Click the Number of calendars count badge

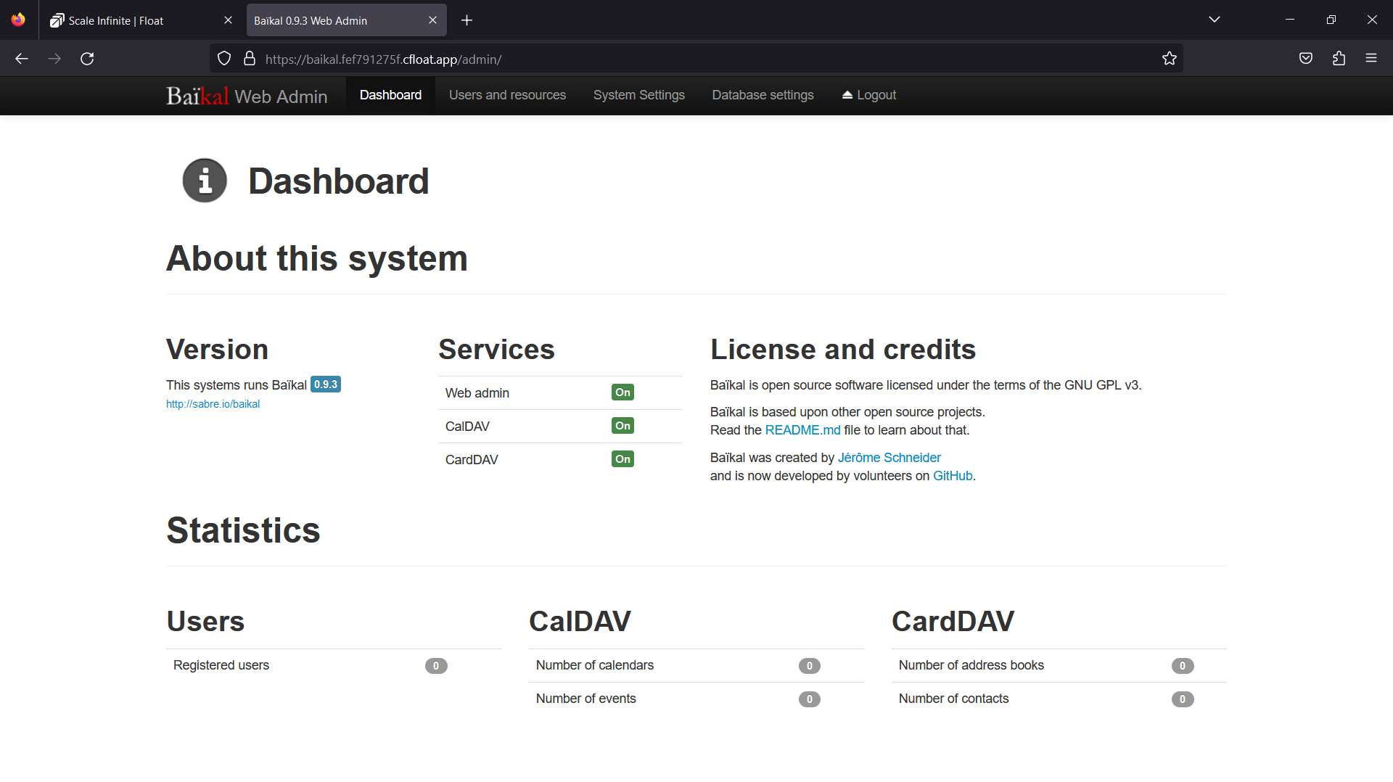810,666
